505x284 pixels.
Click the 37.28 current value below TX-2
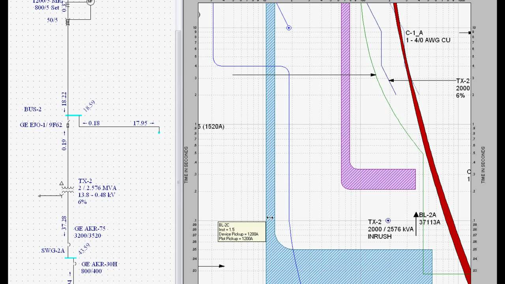click(65, 222)
